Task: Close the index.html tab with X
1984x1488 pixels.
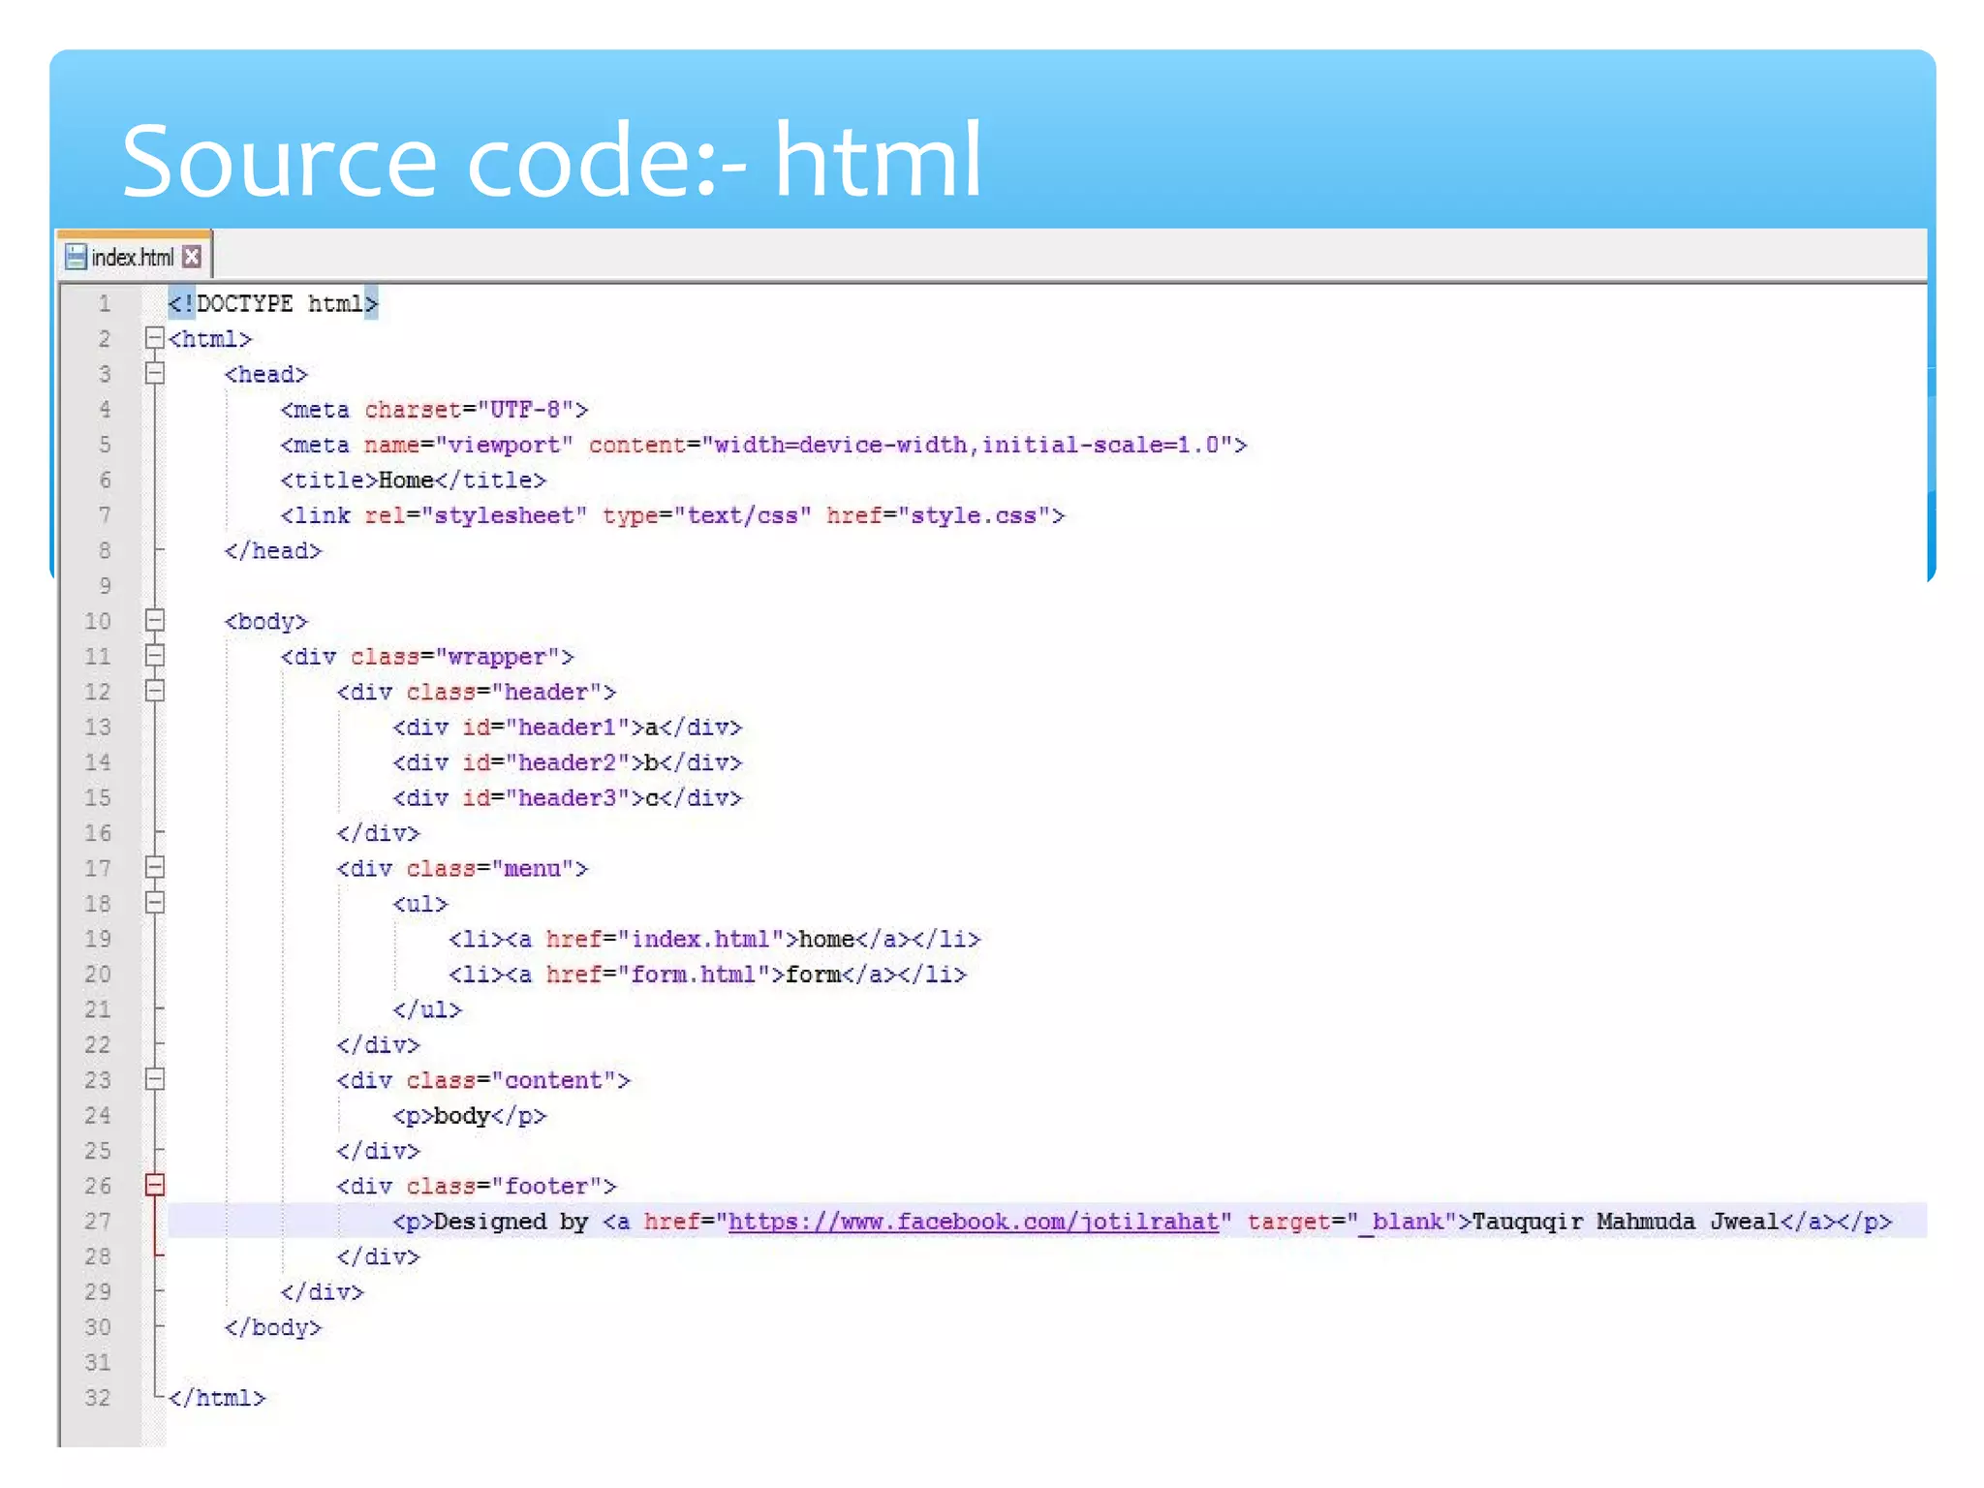Action: click(x=192, y=257)
